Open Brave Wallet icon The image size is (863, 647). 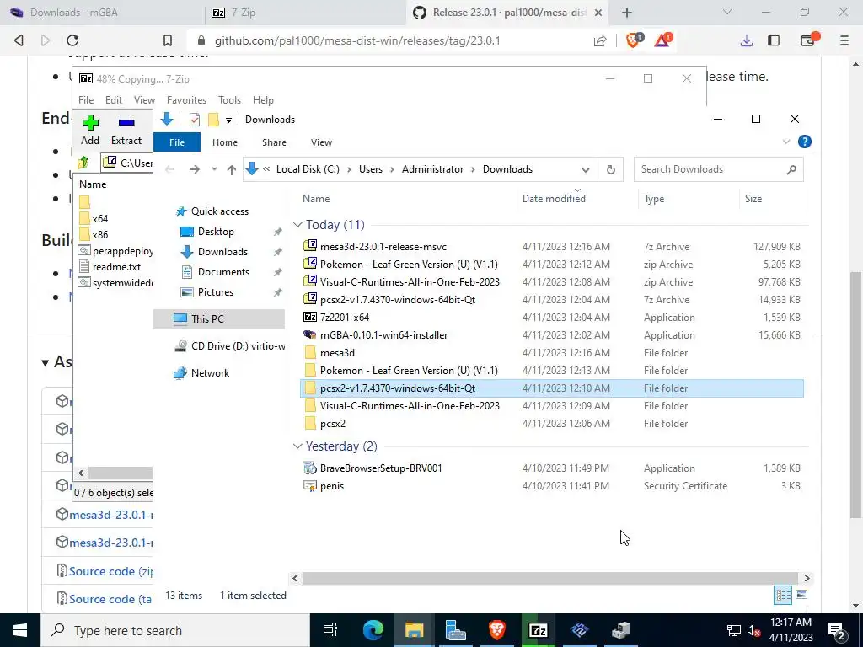(x=808, y=40)
